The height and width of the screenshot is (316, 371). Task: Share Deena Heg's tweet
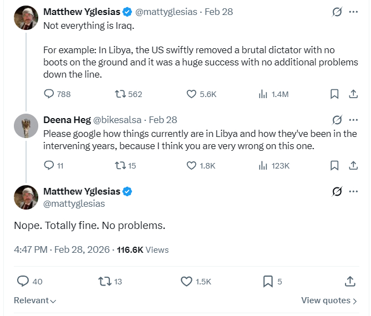click(x=353, y=165)
